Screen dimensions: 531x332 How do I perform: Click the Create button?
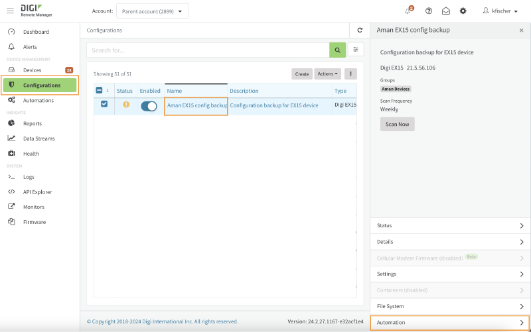302,74
